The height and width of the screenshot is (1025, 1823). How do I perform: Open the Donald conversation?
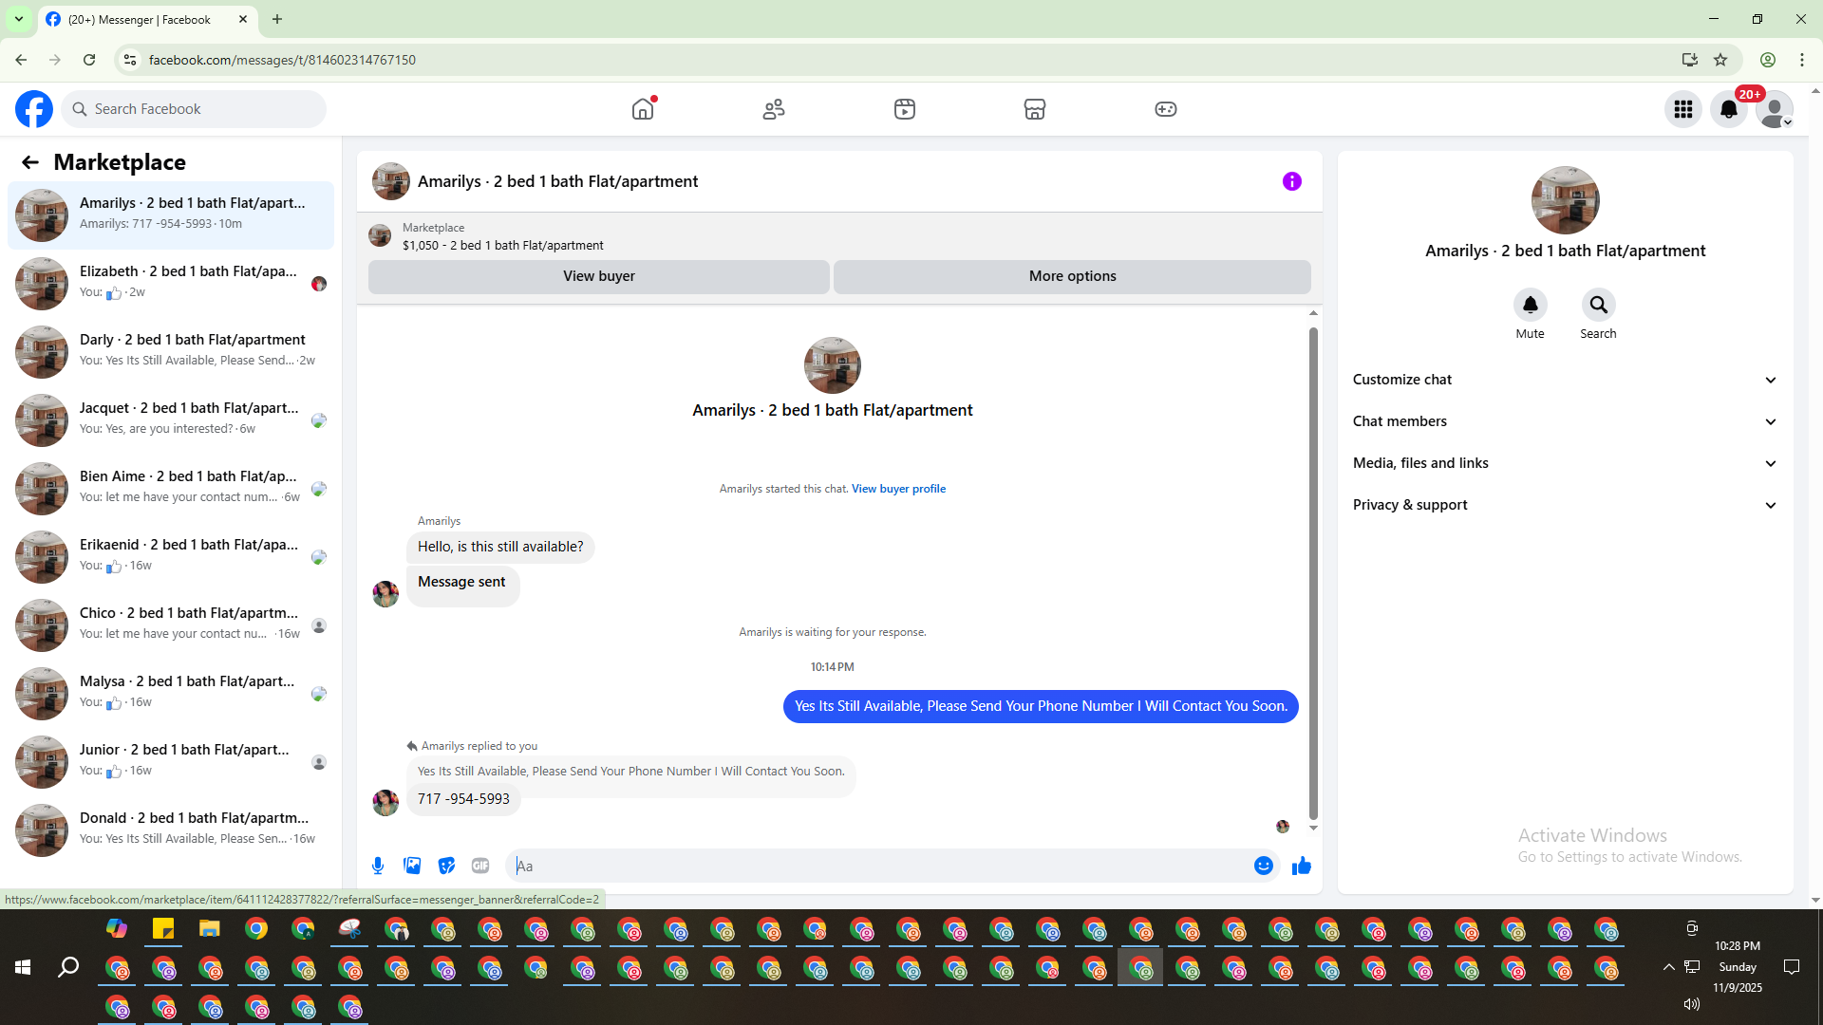[x=171, y=829]
